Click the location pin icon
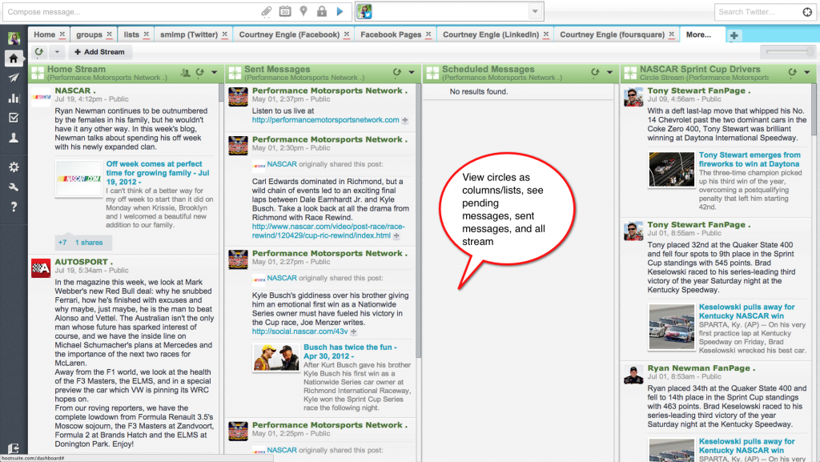Viewport: 820px width, 462px height. click(303, 11)
